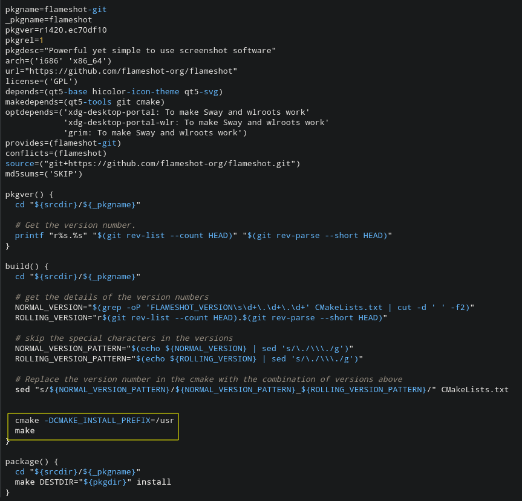Click the makedepends qt5-tools line
522x501 pixels.
[x=85, y=102]
